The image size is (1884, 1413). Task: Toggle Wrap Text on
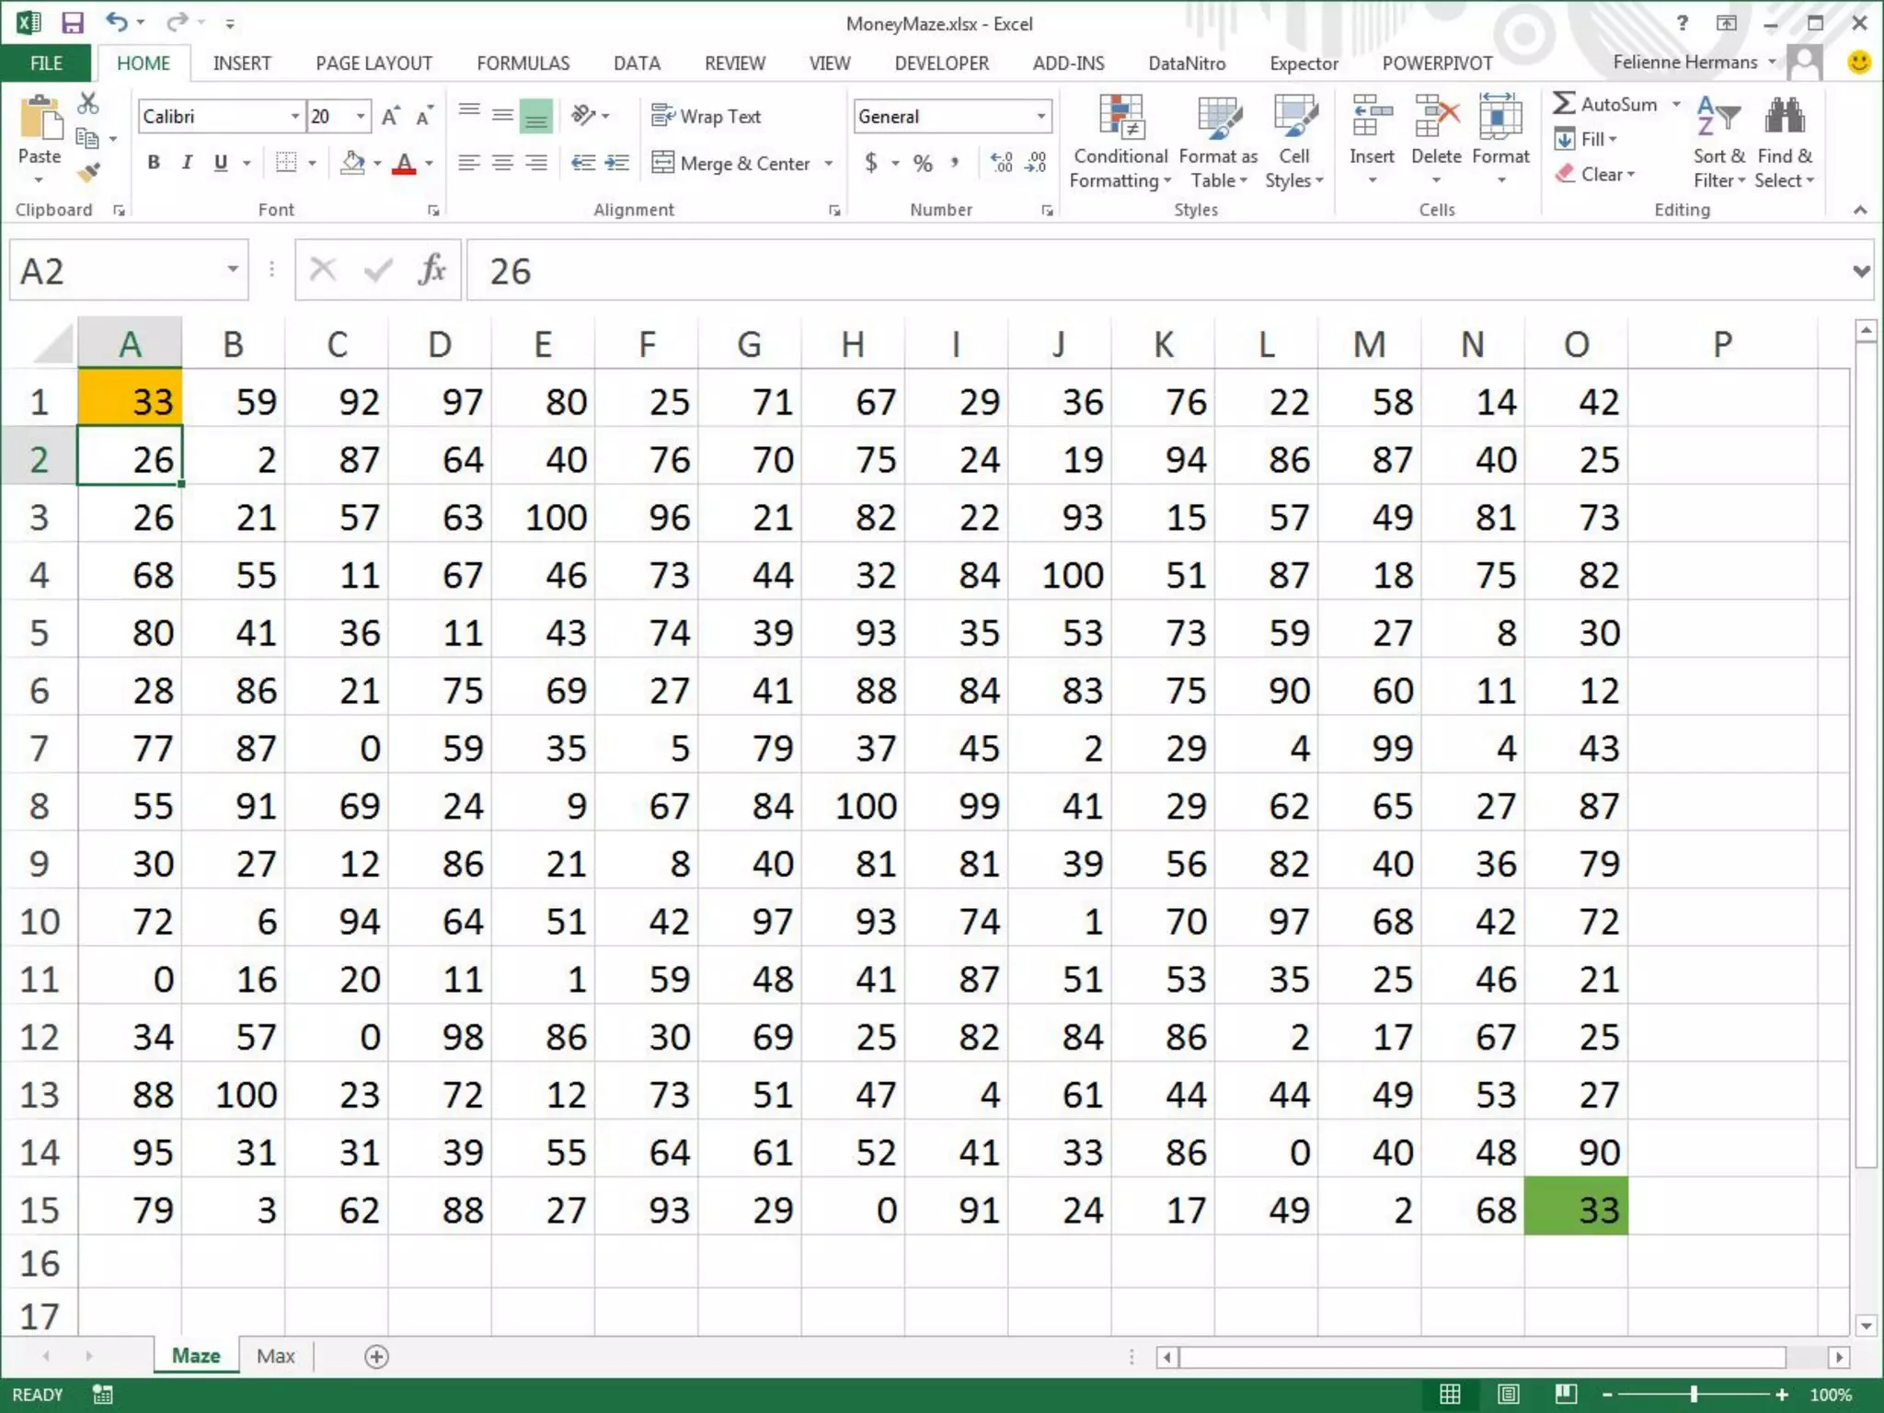click(706, 117)
